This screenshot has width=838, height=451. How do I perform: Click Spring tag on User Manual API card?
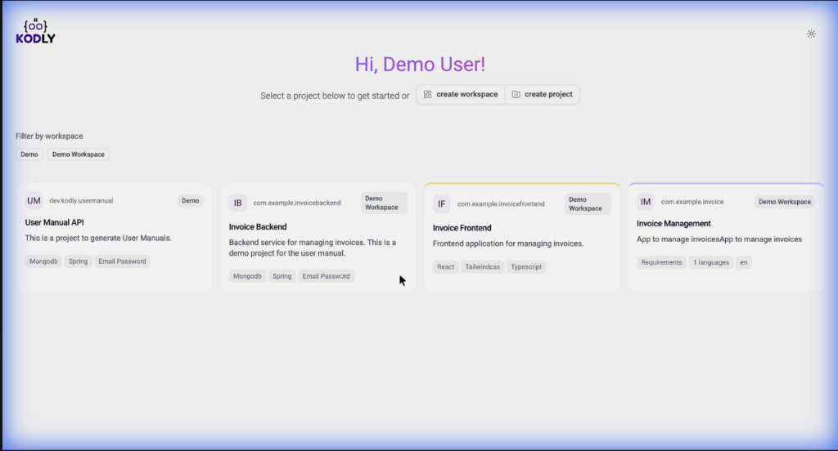point(78,261)
